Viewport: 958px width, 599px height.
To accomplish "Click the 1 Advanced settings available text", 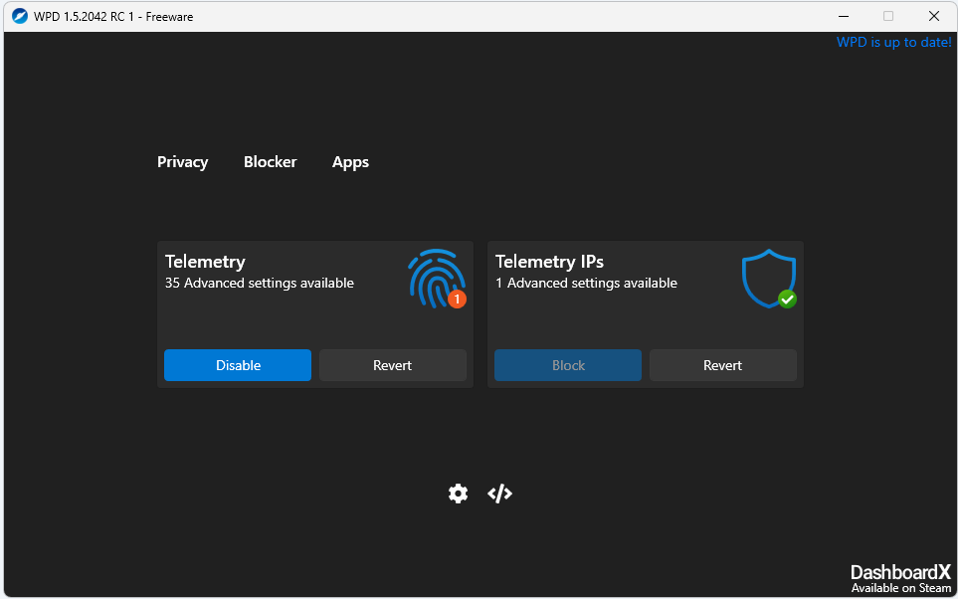I will pyautogui.click(x=587, y=283).
